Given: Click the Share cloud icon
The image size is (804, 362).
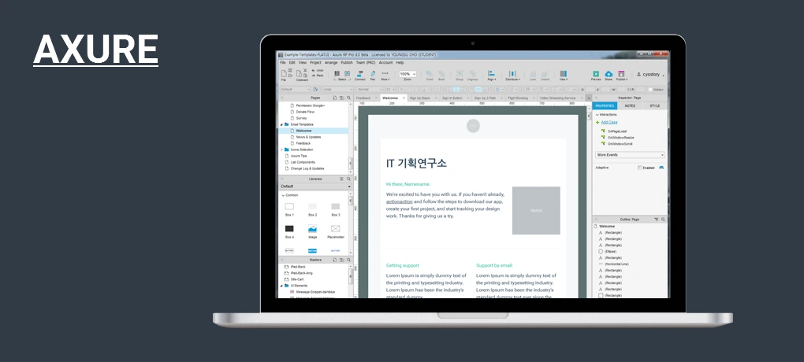Looking at the screenshot, I should pyautogui.click(x=609, y=74).
